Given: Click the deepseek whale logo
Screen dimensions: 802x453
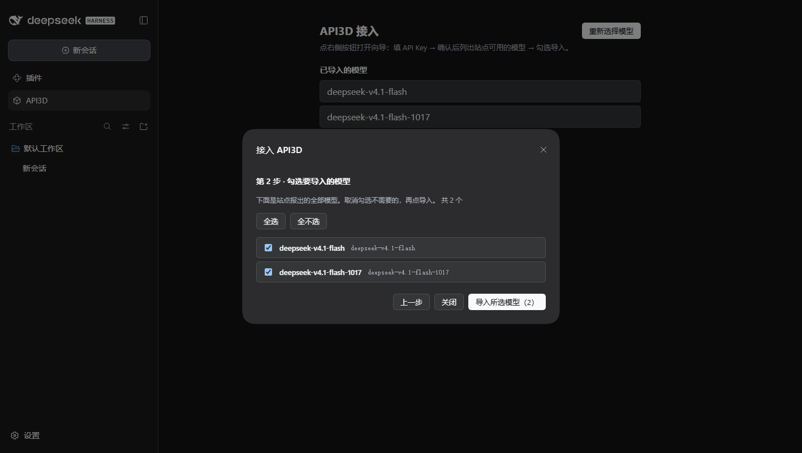Looking at the screenshot, I should (16, 20).
